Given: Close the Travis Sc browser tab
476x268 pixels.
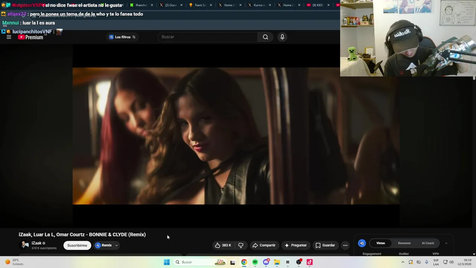Looking at the screenshot, I should (x=211, y=5).
